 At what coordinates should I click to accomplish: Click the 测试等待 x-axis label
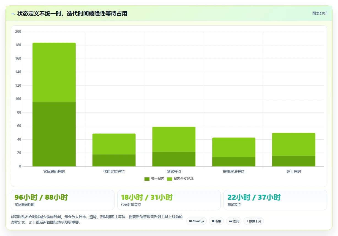coord(174,171)
